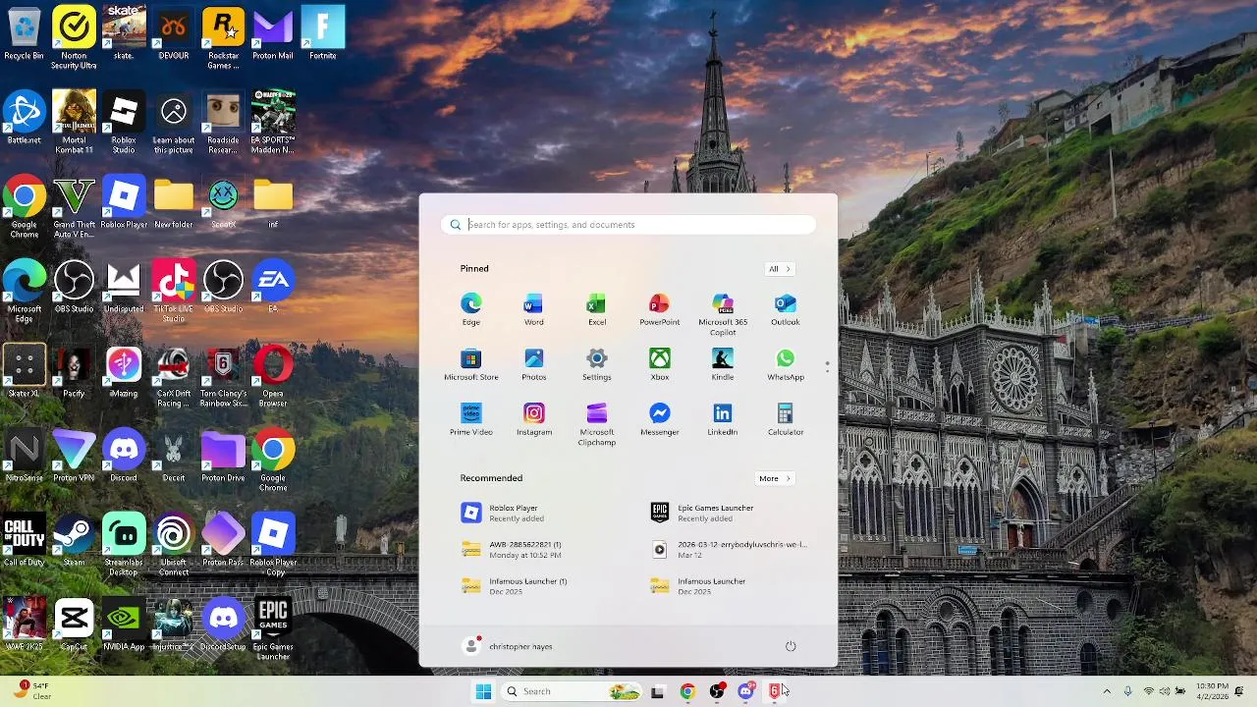Open Discord from the taskbar
1257x707 pixels.
tap(745, 691)
